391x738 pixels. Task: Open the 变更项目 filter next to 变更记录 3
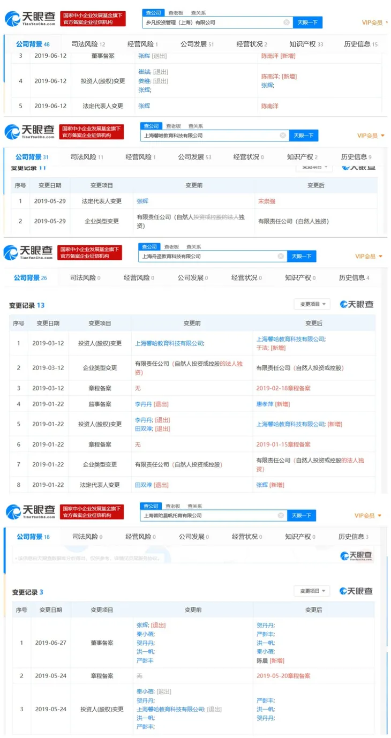(312, 591)
